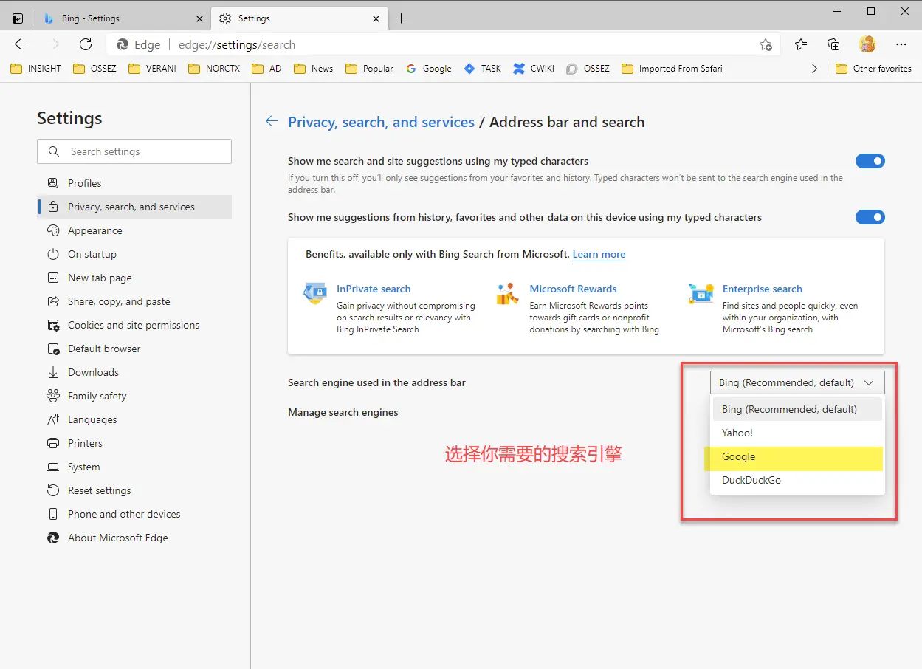Open Popular bookmarks folder
The width and height of the screenshot is (922, 669).
click(368, 69)
